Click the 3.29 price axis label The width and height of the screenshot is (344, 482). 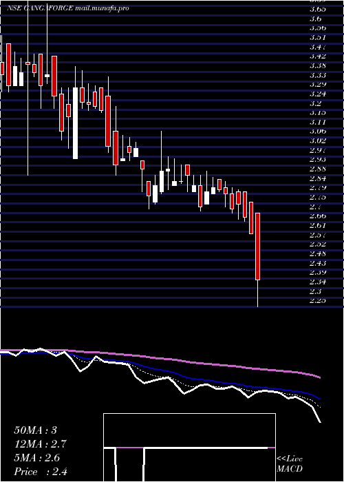[x=318, y=85]
